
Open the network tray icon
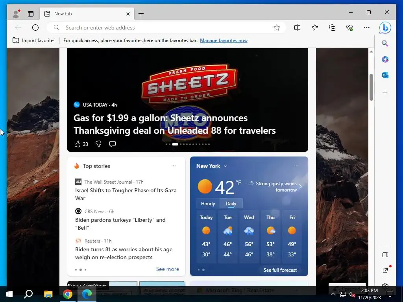pyautogui.click(x=342, y=294)
